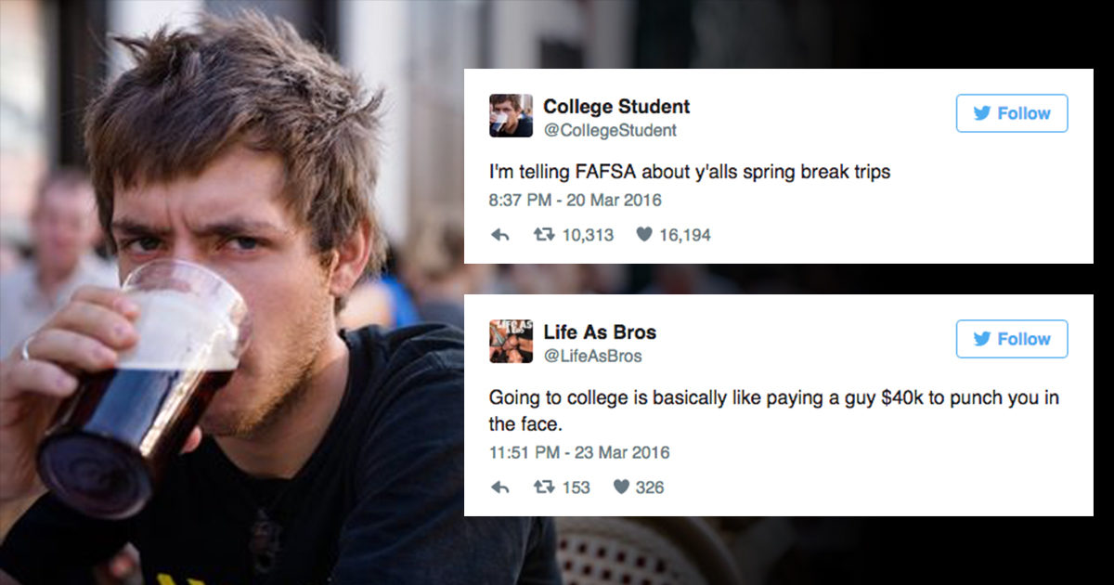This screenshot has height=585, width=1114.
Task: View the 16,194 likes count
Action: pos(684,236)
